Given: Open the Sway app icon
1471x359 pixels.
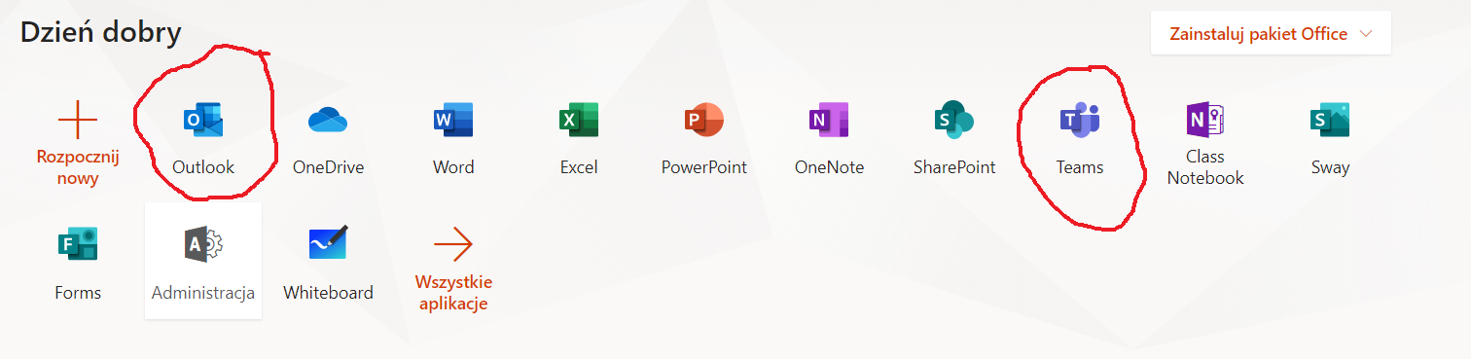Looking at the screenshot, I should click(1330, 120).
